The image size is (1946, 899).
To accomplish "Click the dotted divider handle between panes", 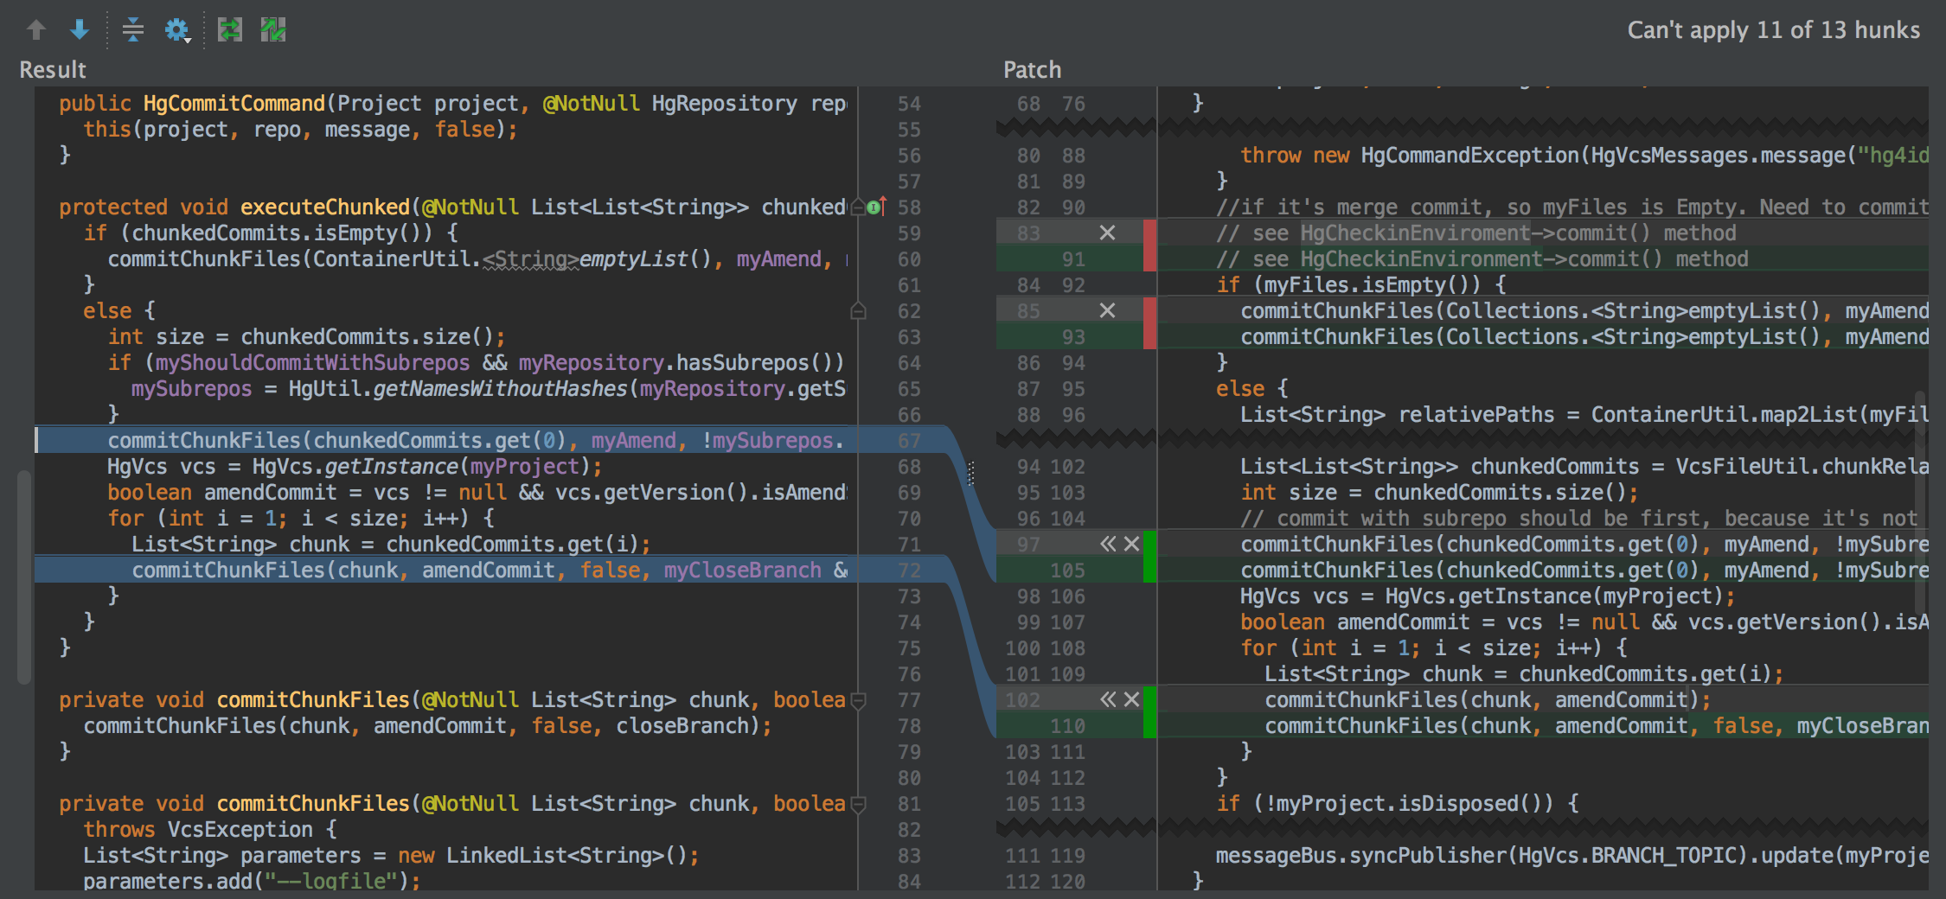I will (x=970, y=473).
